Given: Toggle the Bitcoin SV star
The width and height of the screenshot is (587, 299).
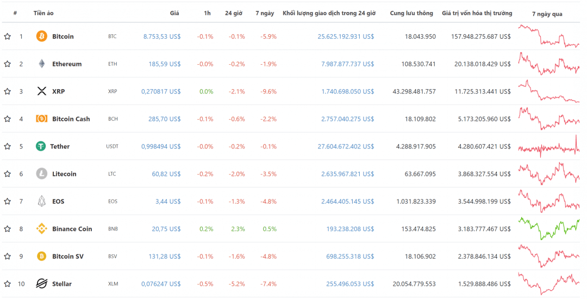Looking at the screenshot, I should (8, 256).
